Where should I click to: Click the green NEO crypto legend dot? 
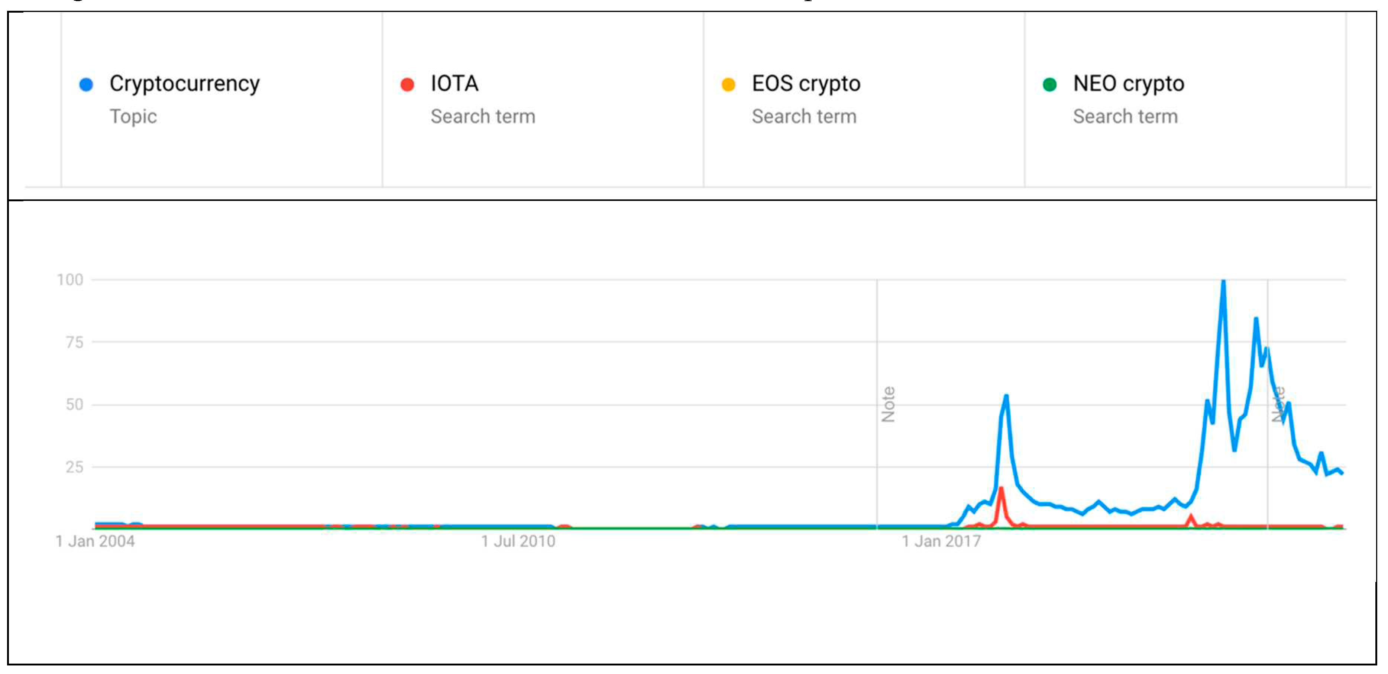tap(1049, 85)
